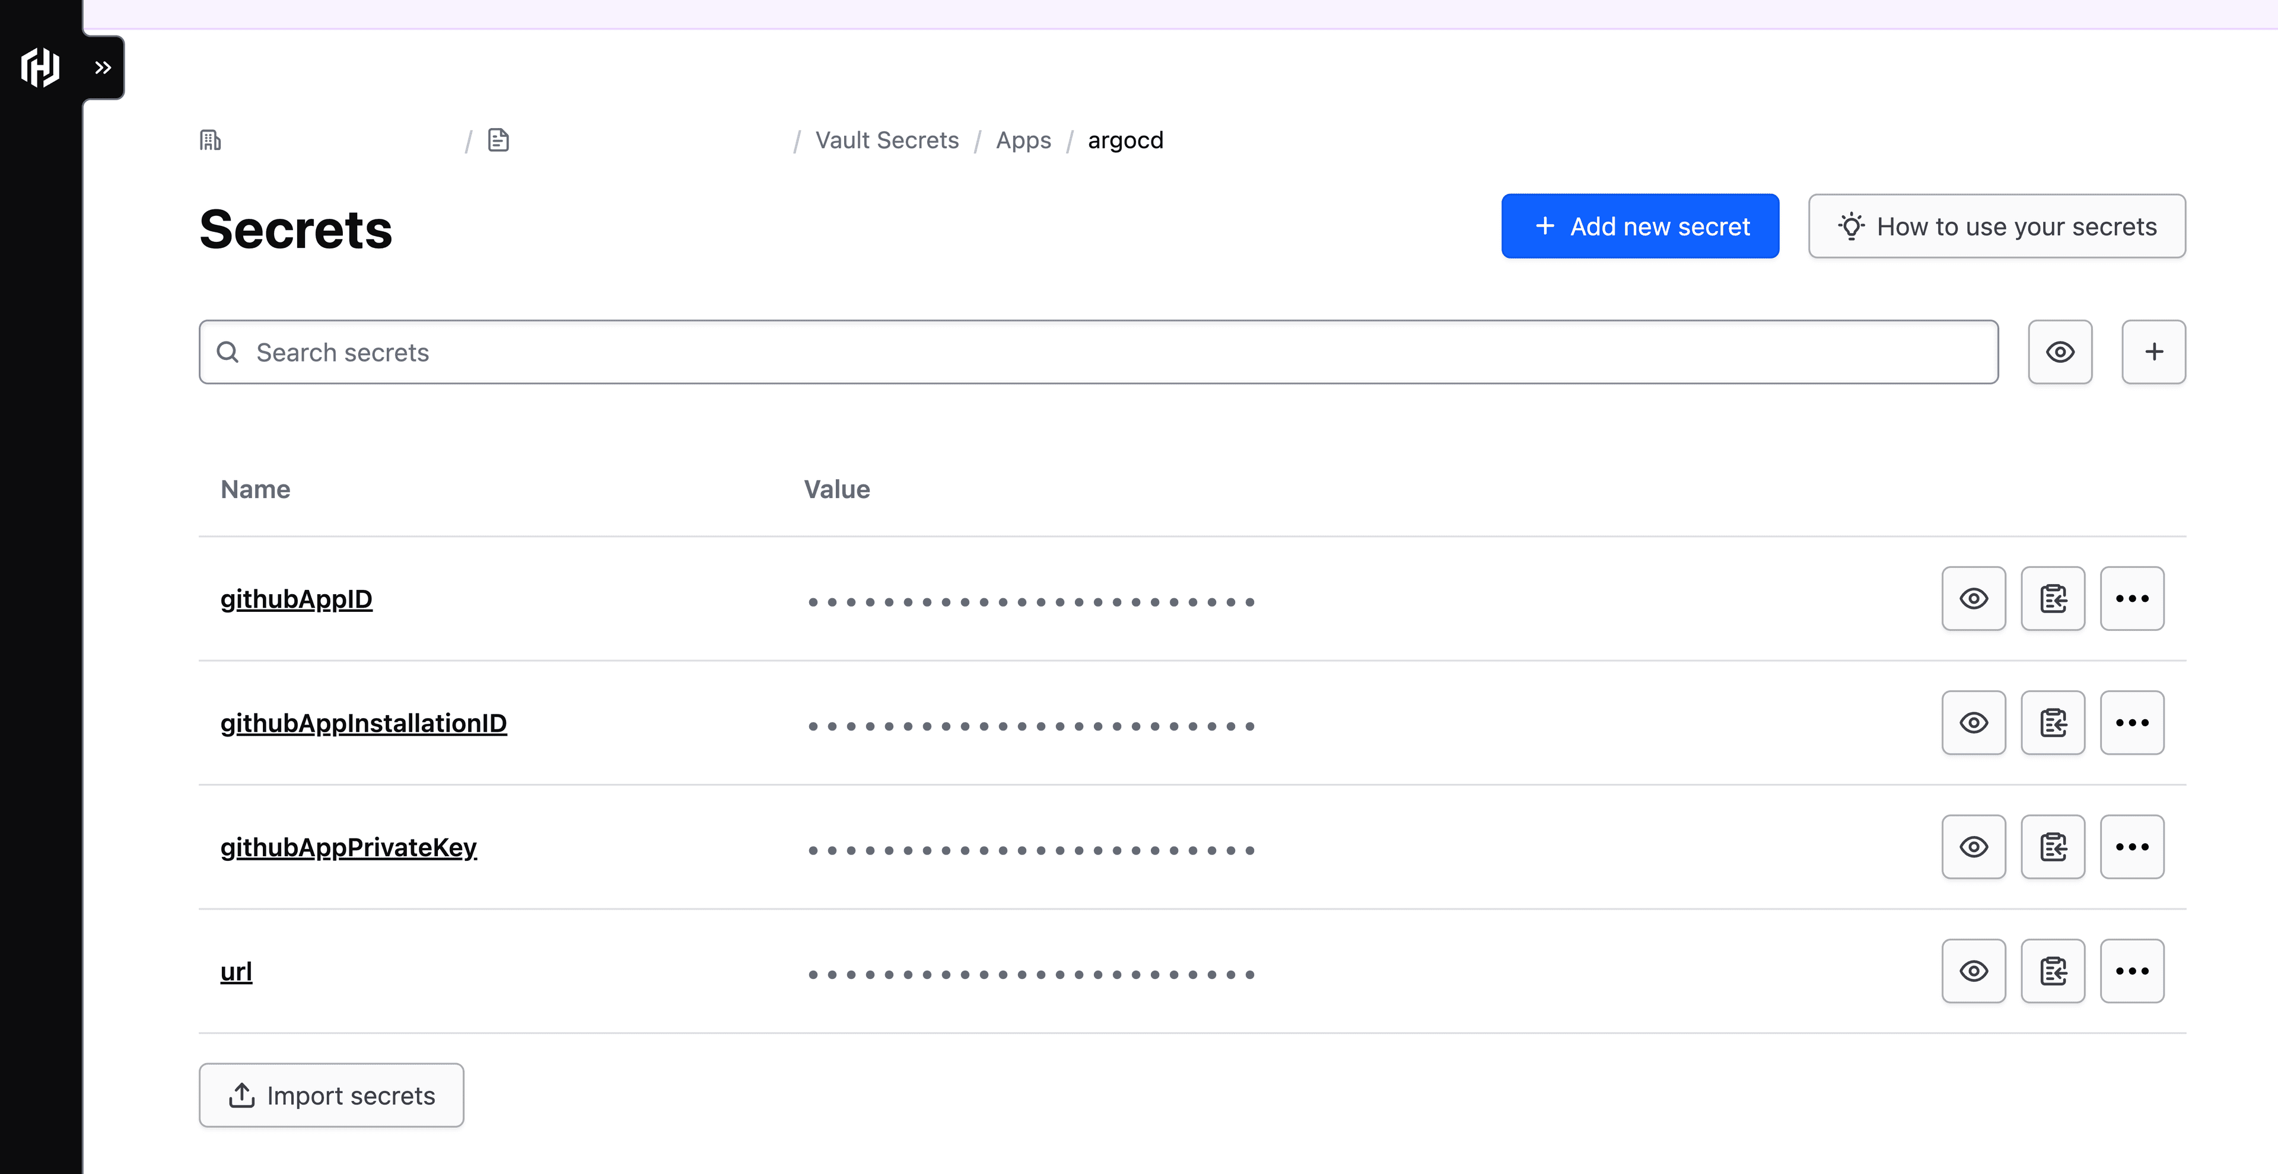
Task: Open more options for url secret
Action: tap(2133, 971)
